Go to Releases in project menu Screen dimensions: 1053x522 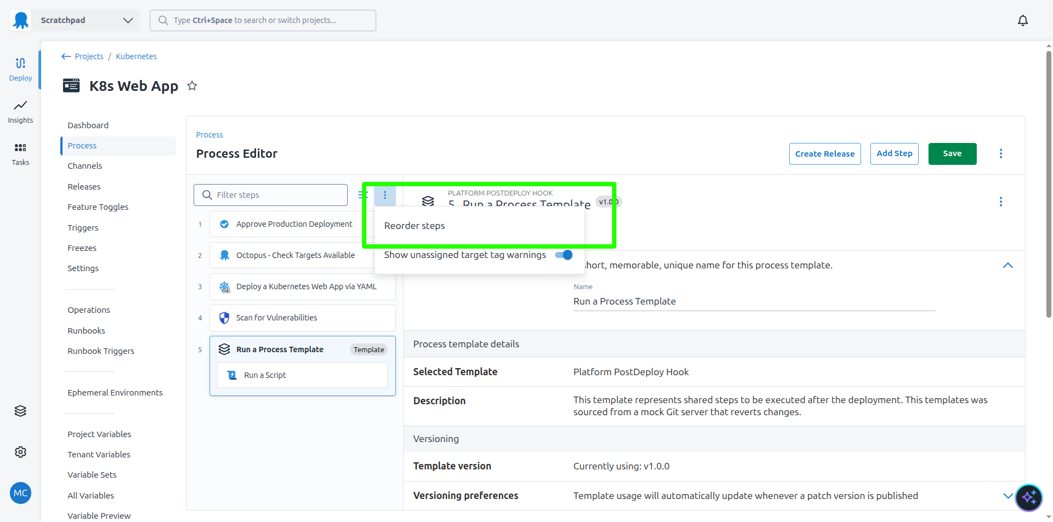(84, 187)
